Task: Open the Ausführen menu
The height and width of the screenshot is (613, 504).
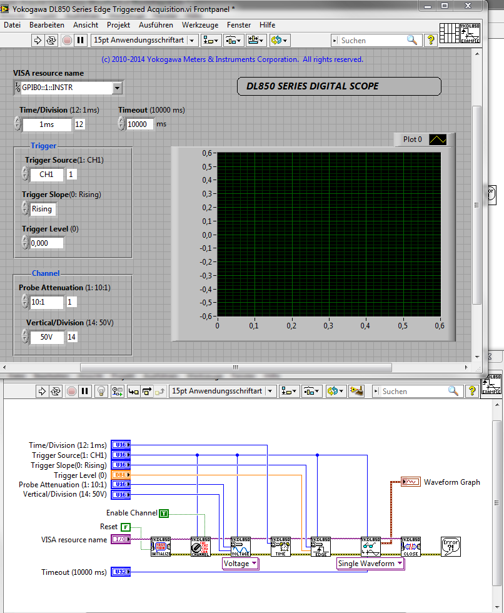Action: point(156,25)
